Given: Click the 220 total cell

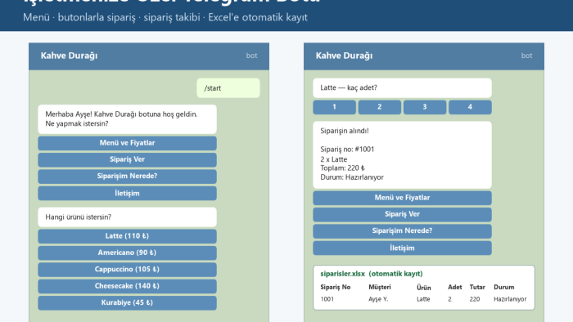Looking at the screenshot, I should [475, 299].
